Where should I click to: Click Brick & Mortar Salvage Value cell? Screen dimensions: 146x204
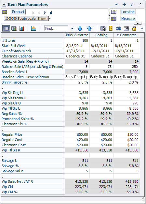point(77,171)
